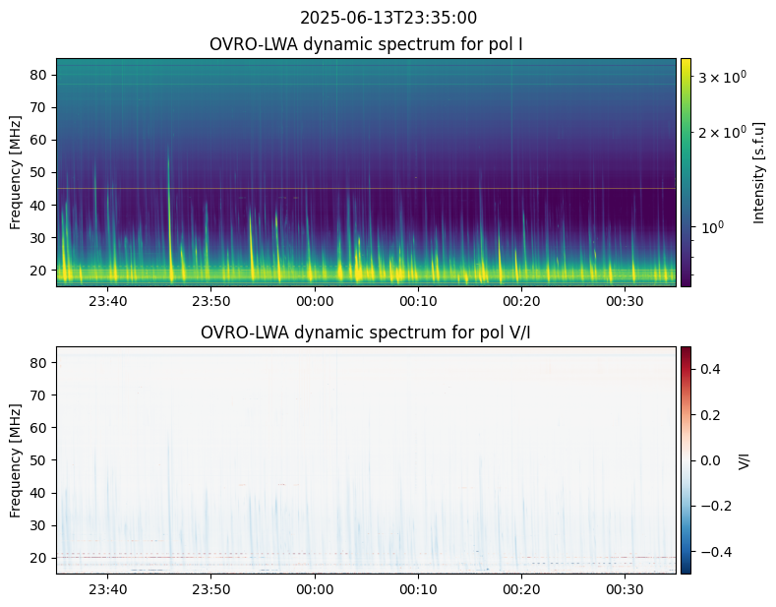Image resolution: width=776 pixels, height=607 pixels.
Task: Select 23:50 time tick on lower plot
Action: click(x=211, y=589)
